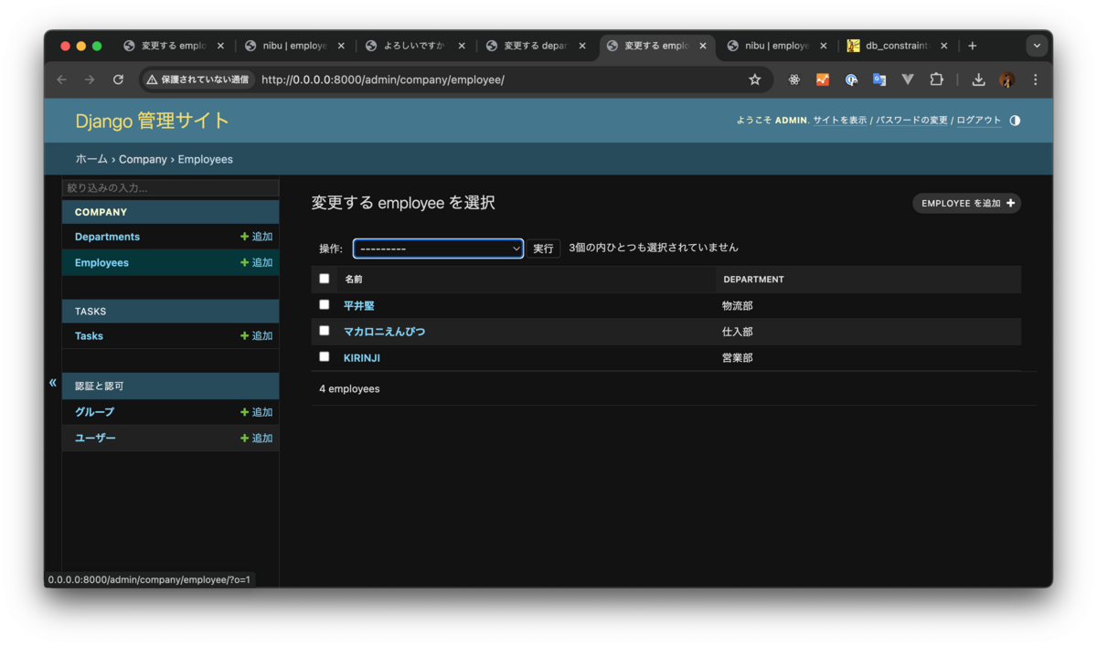Check the checkbox next to 平井堅
Viewport: 1097px width, 646px height.
point(325,305)
